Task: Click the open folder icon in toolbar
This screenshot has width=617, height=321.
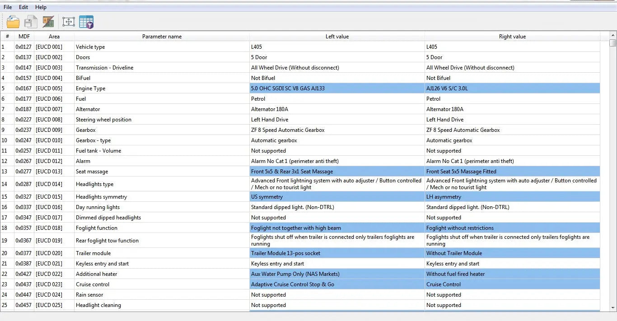Action: [x=13, y=22]
